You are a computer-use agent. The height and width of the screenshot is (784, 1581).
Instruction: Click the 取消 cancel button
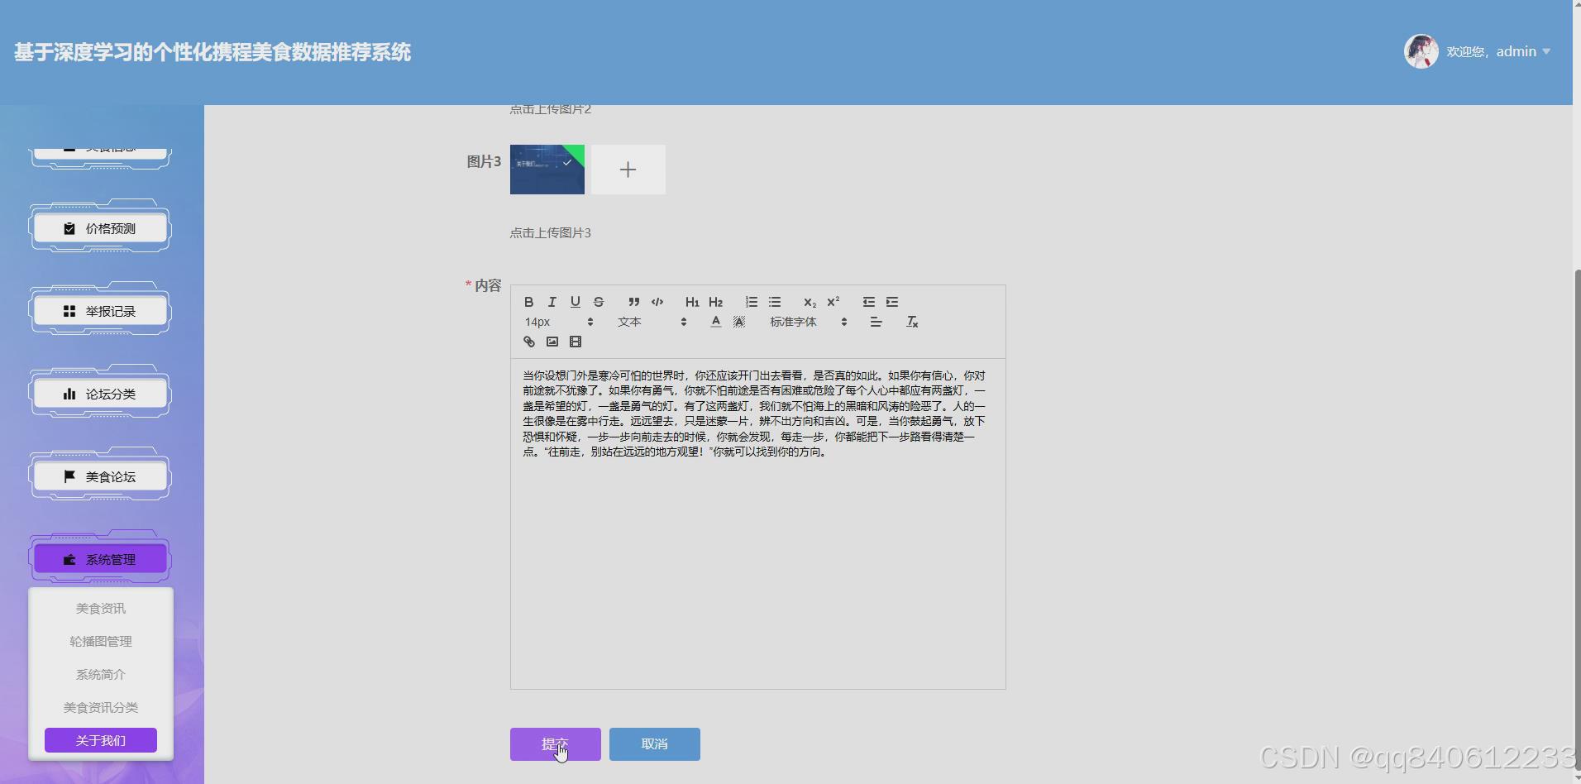[x=653, y=743]
